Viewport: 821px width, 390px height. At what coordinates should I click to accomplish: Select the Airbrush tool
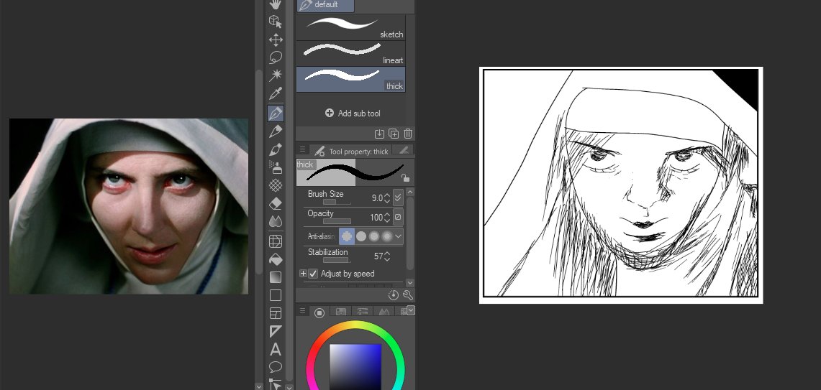click(276, 167)
